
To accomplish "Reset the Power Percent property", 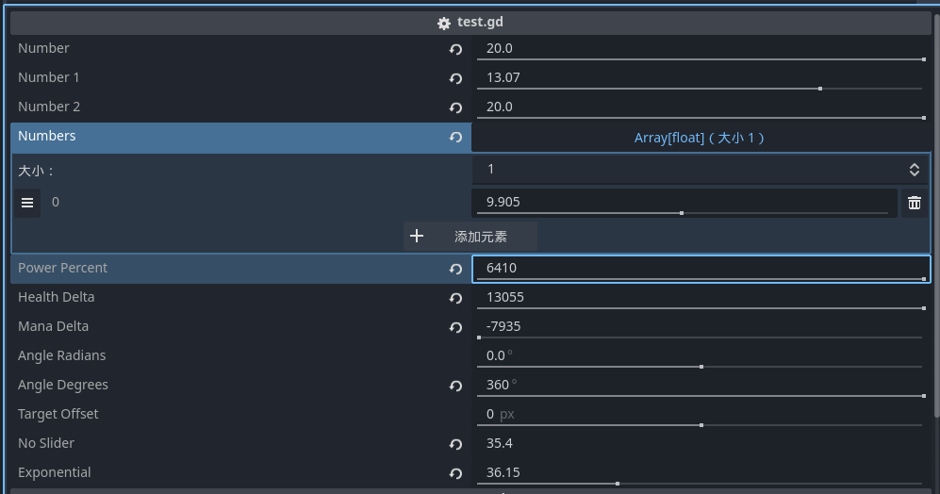I will pyautogui.click(x=456, y=269).
